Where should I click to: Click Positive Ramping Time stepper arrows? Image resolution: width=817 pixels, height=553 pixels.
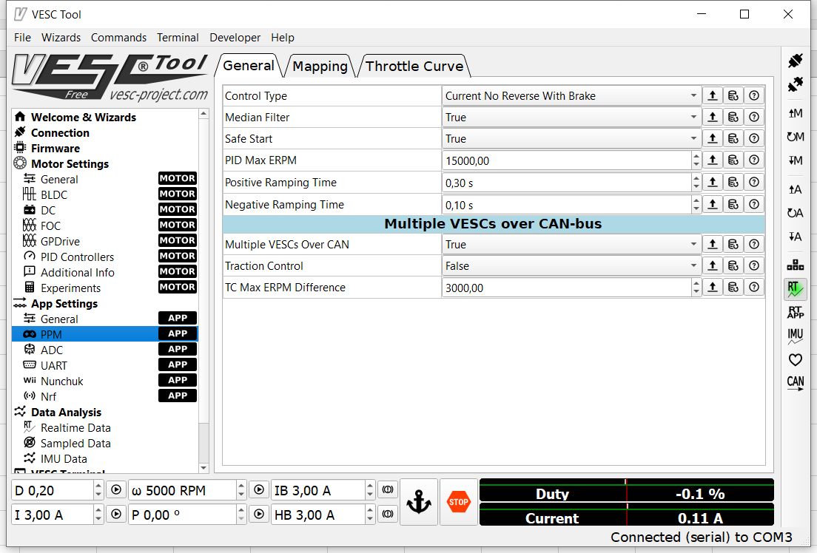click(696, 183)
